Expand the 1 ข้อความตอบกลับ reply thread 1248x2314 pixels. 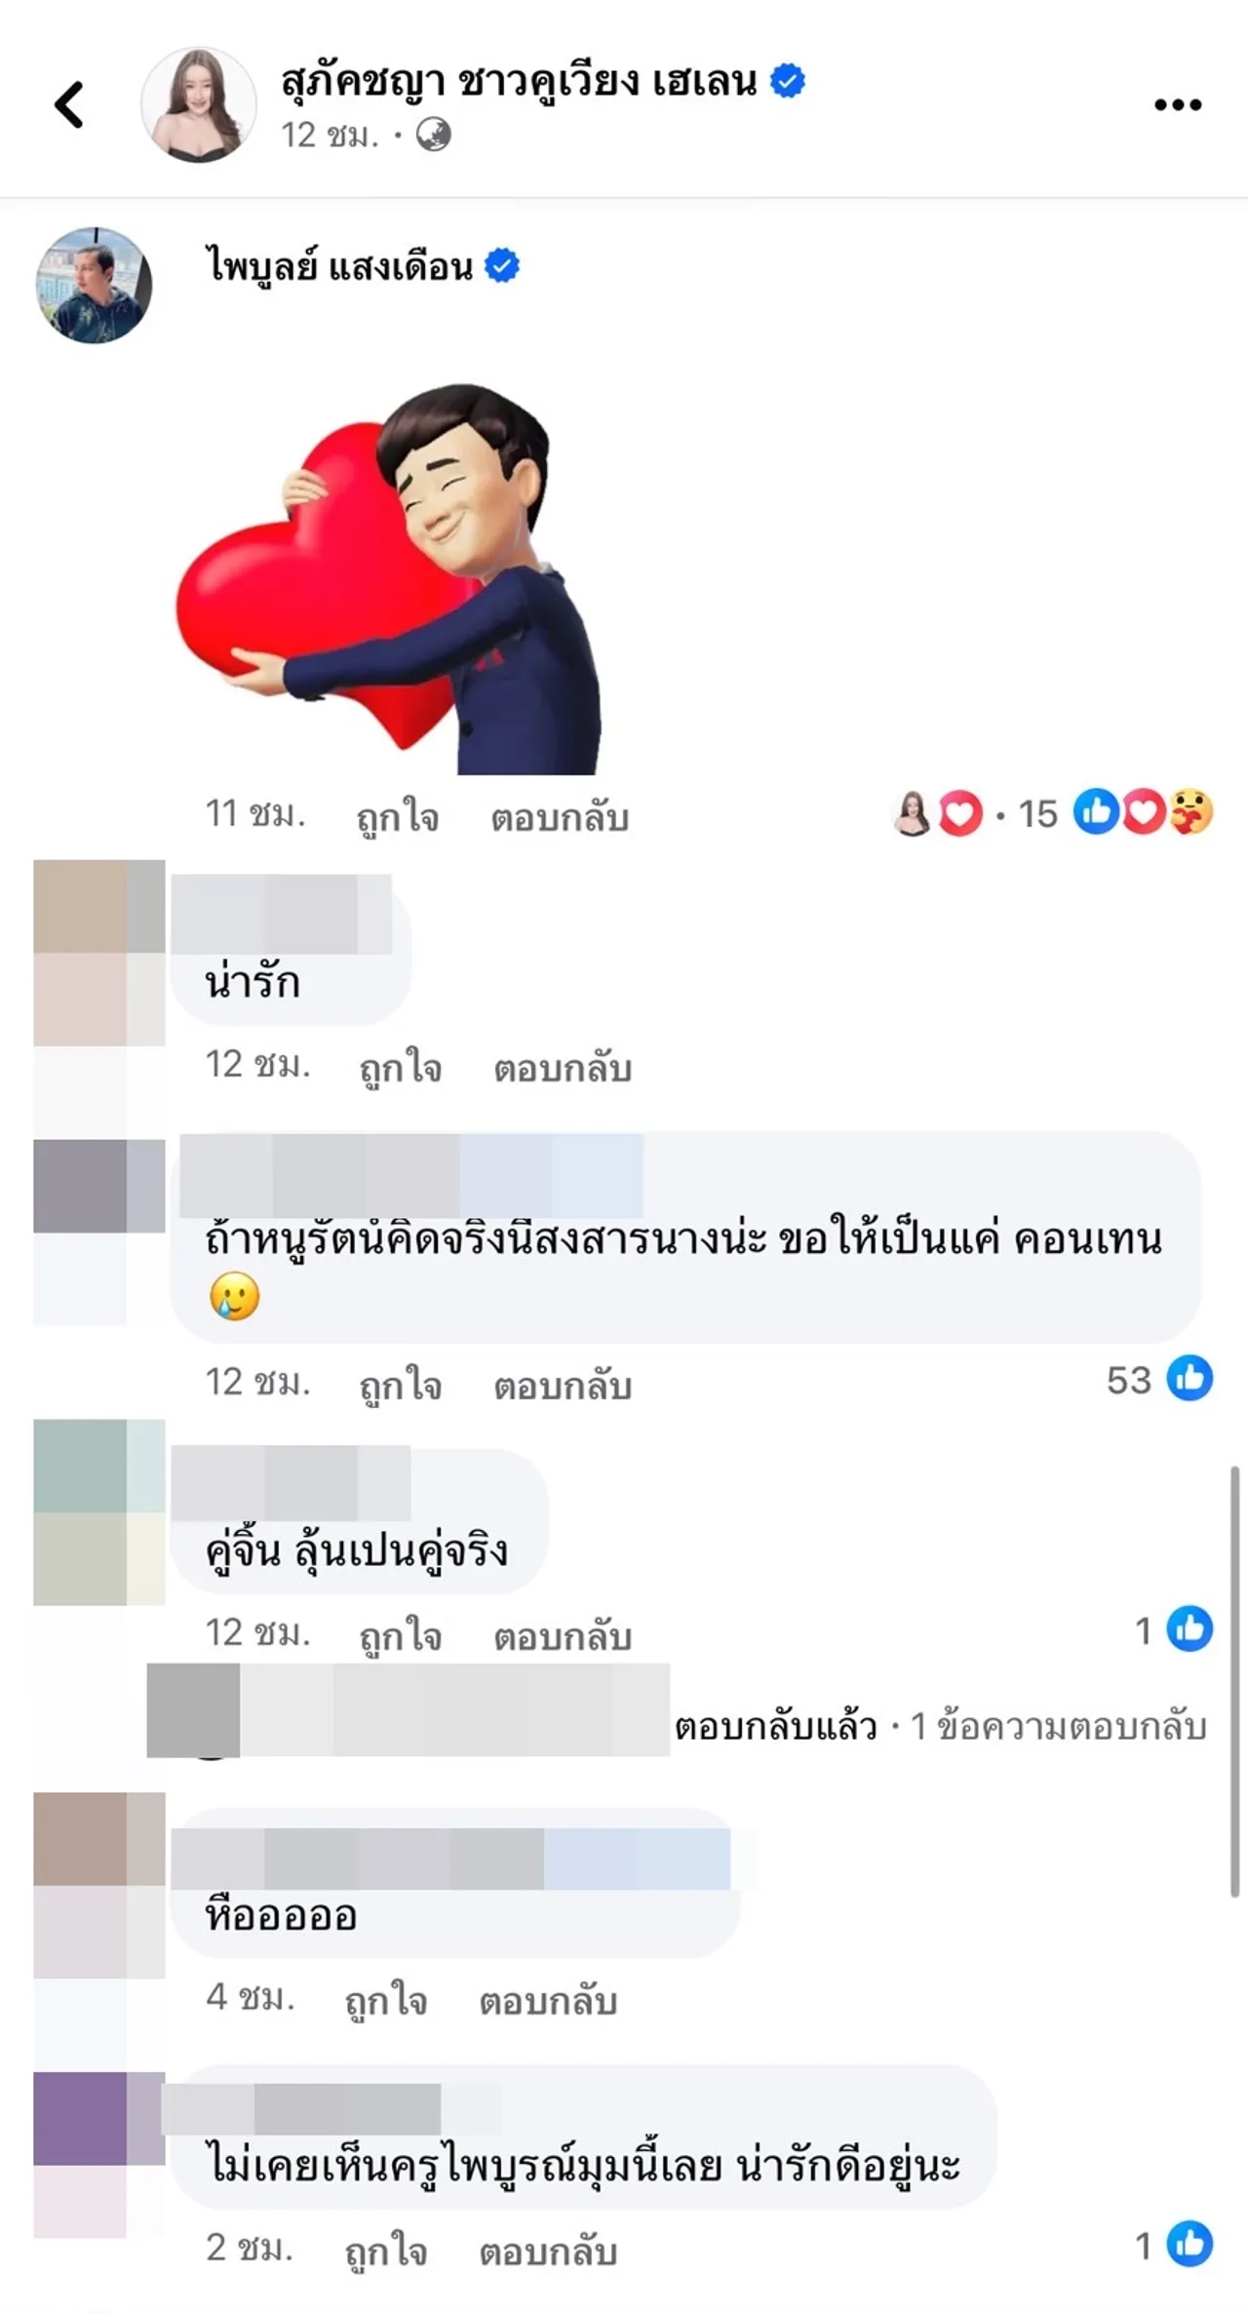1058,1727
